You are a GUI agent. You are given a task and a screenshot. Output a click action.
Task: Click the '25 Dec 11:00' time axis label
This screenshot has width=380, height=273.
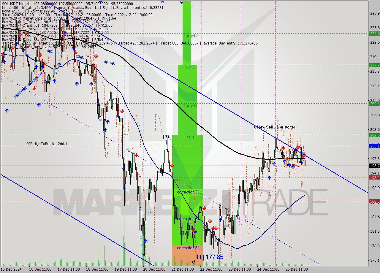click(297, 269)
